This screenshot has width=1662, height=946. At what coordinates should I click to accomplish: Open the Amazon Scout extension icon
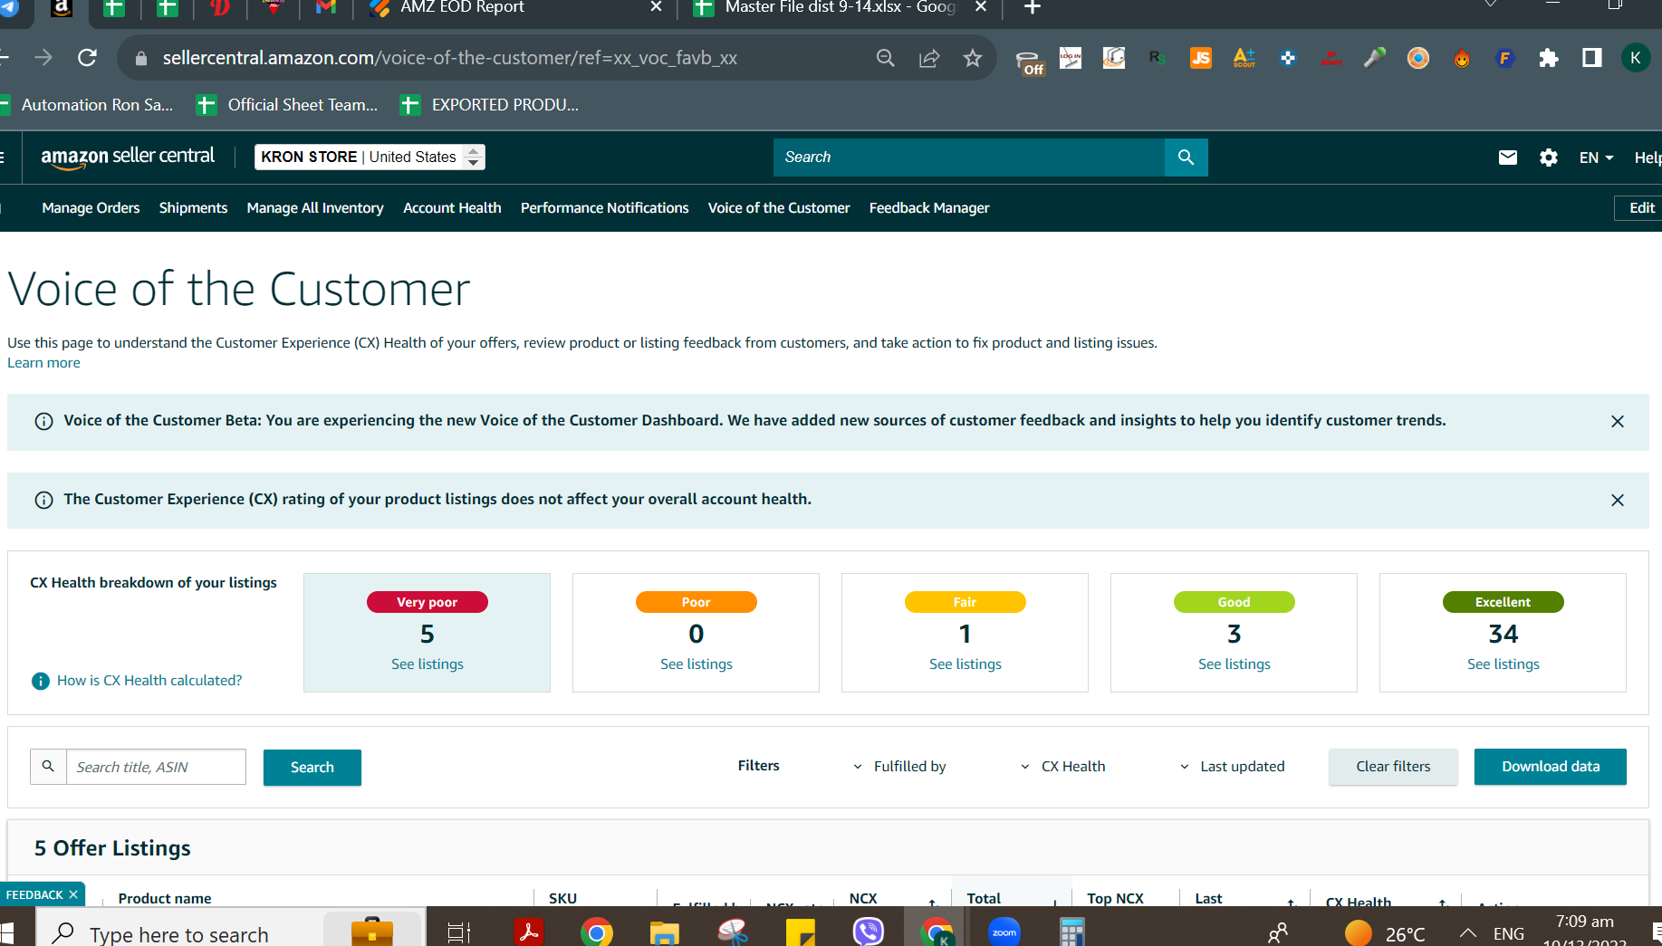(x=1244, y=58)
